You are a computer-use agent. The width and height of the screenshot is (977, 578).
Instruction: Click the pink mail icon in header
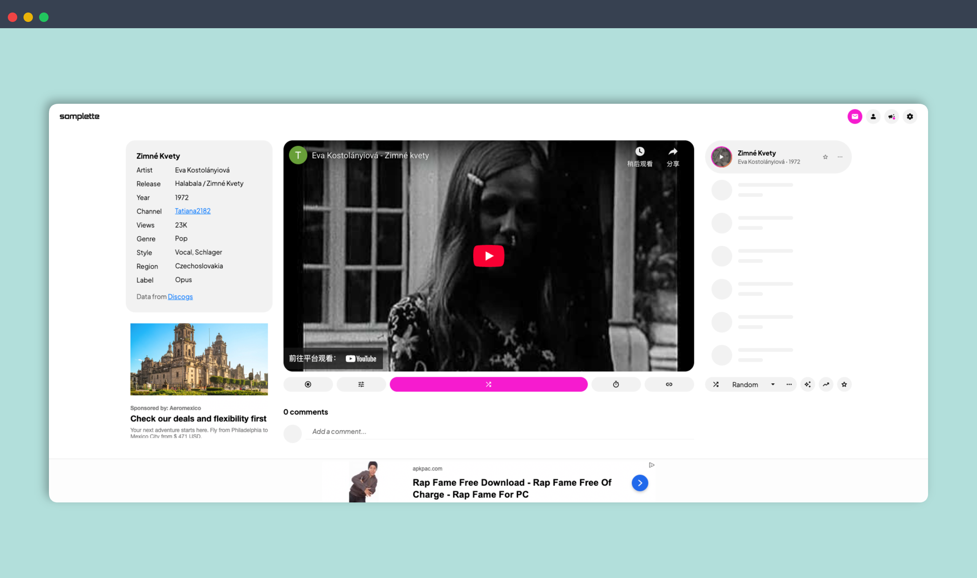click(x=854, y=116)
